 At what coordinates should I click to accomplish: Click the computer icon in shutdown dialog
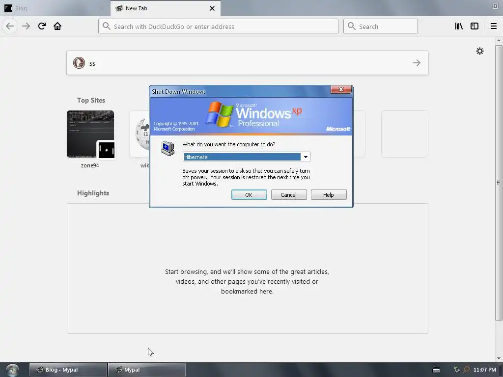pos(168,148)
